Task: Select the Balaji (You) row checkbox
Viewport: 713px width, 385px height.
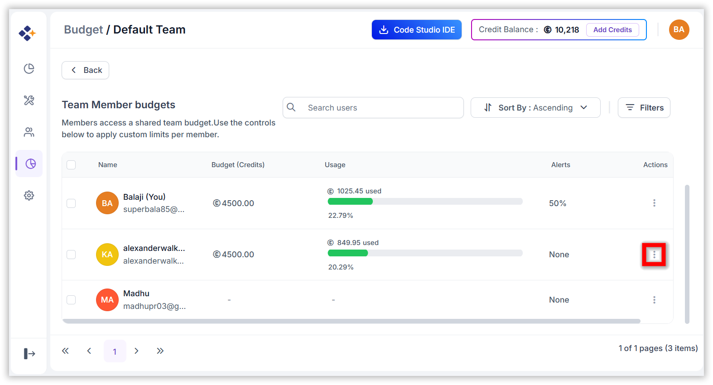Action: click(x=71, y=203)
